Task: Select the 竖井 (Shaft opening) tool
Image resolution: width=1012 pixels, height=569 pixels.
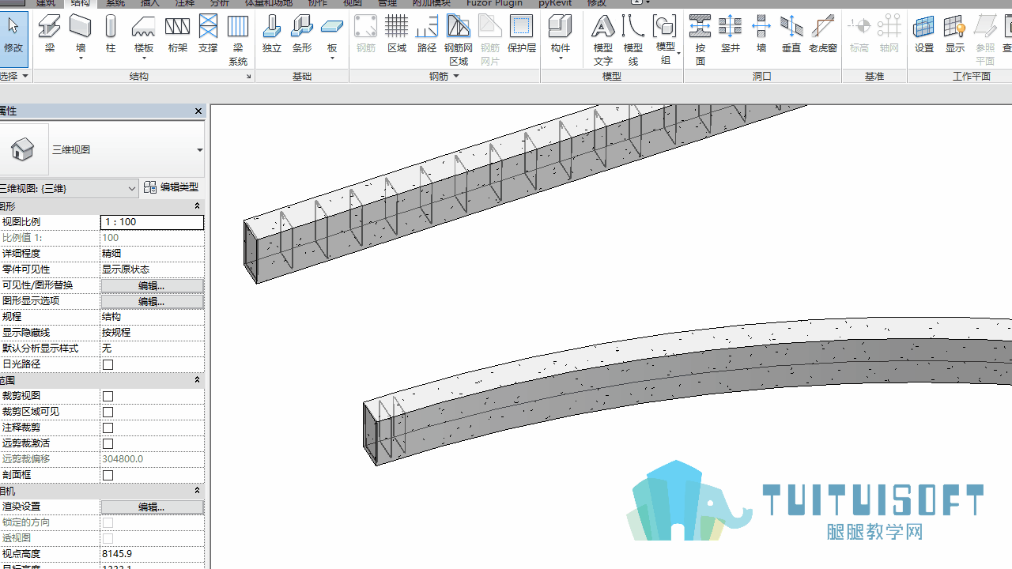Action: pyautogui.click(x=731, y=33)
